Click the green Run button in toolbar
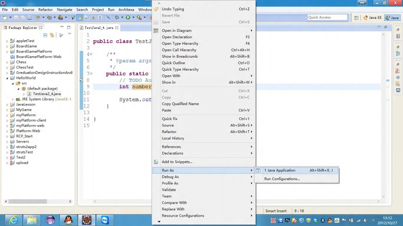 click(128, 18)
